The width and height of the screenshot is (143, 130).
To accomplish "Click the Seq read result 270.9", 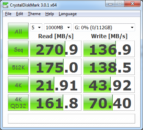I will pos(56,49).
